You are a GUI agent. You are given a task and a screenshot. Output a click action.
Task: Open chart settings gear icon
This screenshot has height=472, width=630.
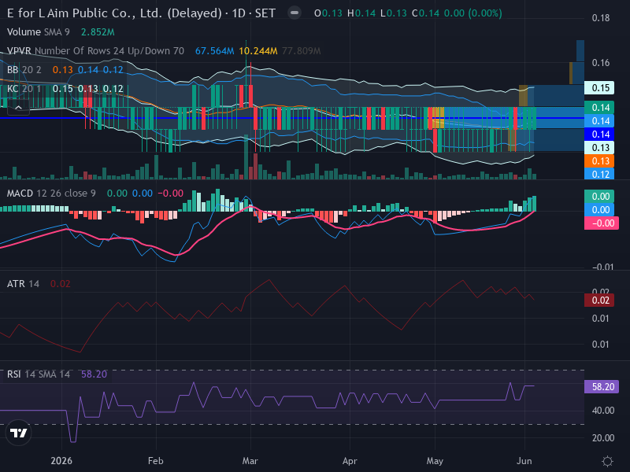pyautogui.click(x=607, y=461)
